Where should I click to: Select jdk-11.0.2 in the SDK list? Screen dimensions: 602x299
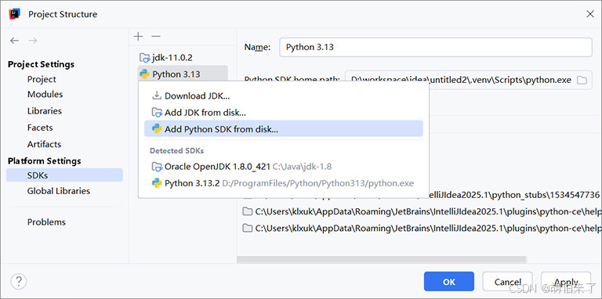(x=183, y=58)
